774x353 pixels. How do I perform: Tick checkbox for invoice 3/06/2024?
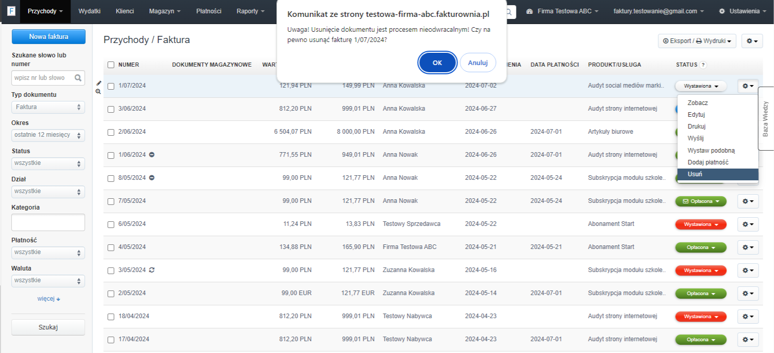pos(111,109)
